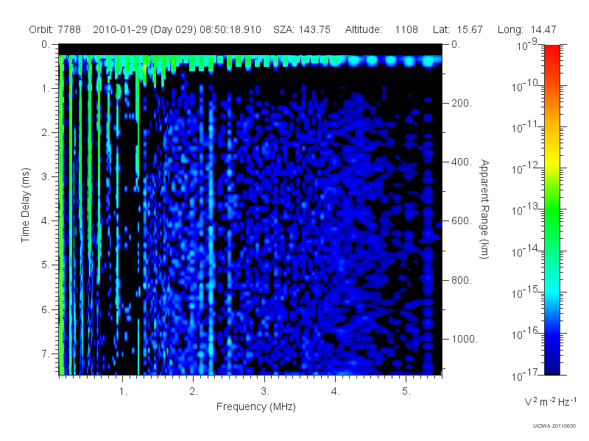Click the 'Time Delay (ms)' axis label
589x441 pixels.
click(25, 205)
